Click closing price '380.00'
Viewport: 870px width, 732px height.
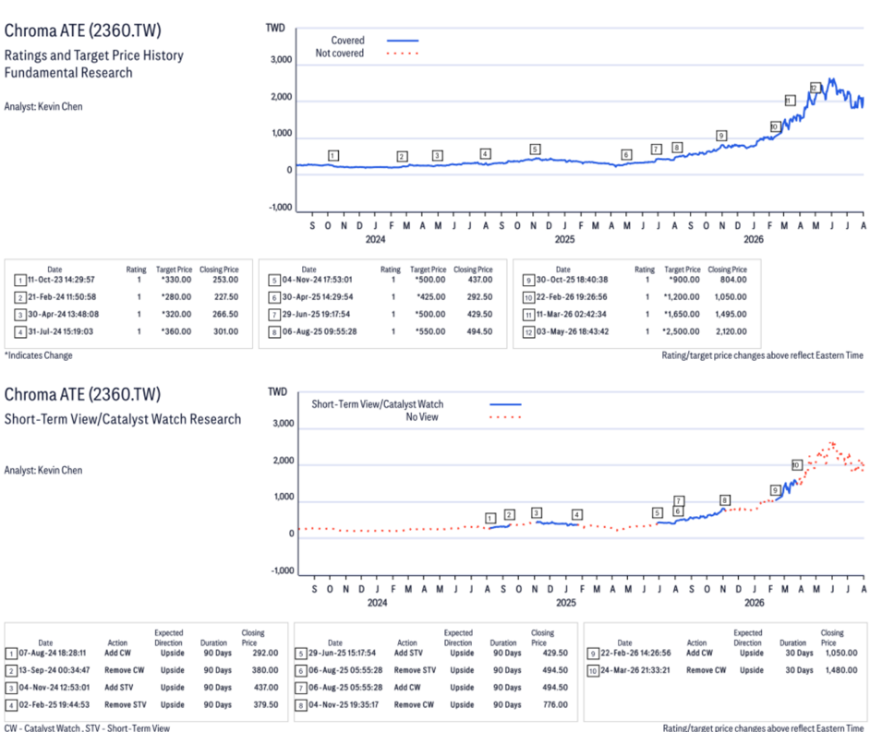tap(265, 670)
